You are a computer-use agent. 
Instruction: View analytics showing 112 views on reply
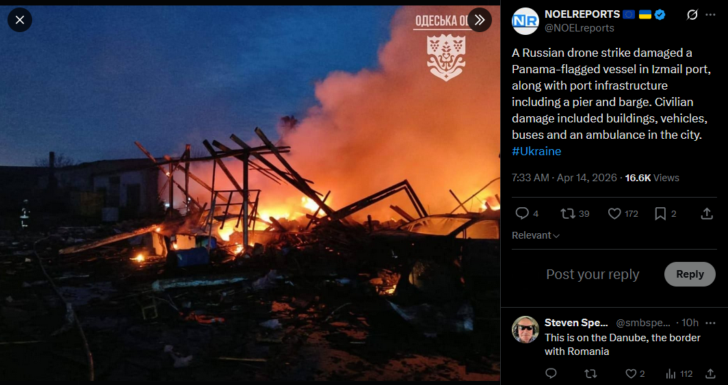tap(679, 374)
